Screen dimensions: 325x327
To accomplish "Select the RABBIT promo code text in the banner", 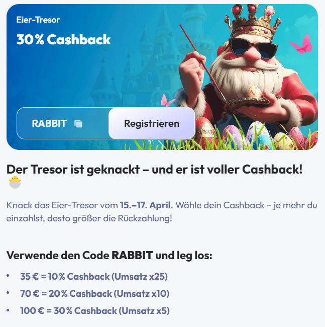I will coord(49,123).
